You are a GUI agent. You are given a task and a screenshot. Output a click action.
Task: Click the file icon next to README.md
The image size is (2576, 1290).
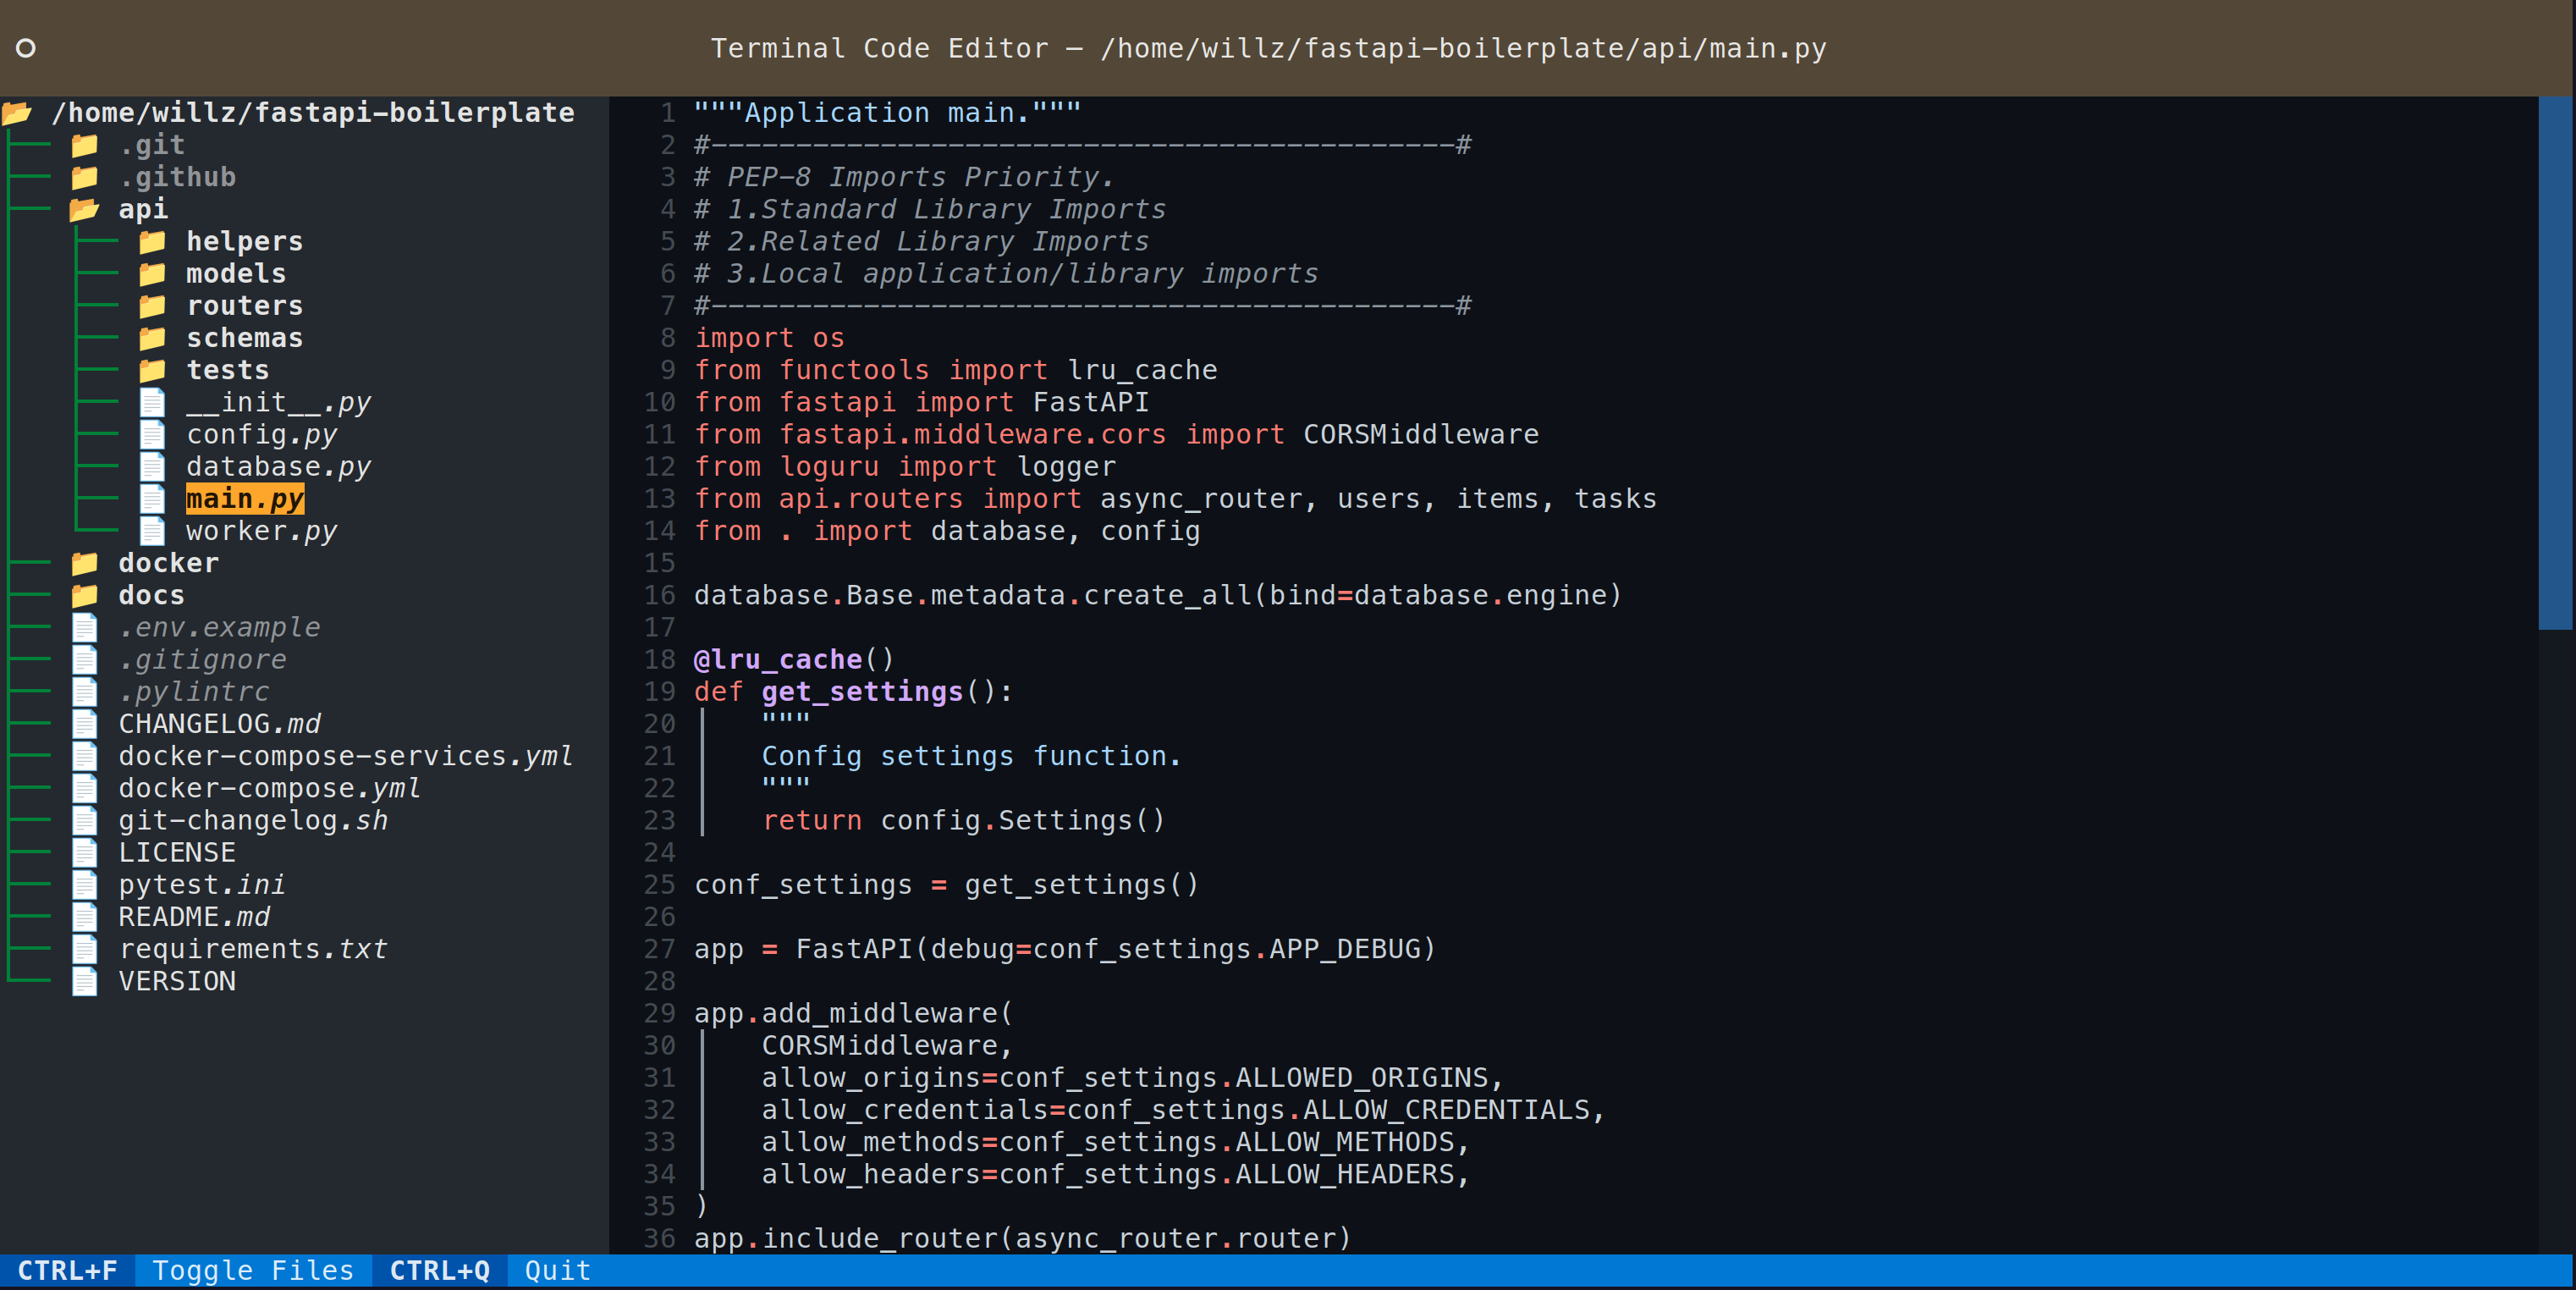[x=85, y=916]
